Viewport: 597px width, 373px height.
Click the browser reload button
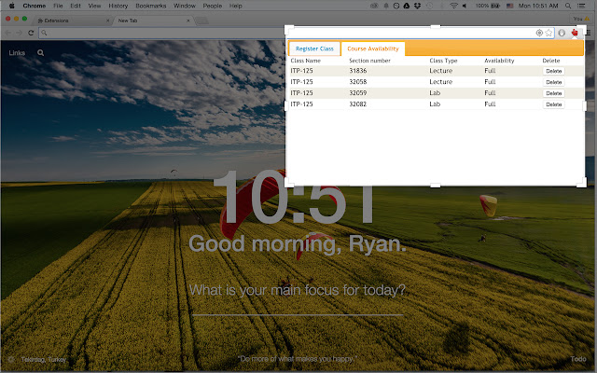31,33
